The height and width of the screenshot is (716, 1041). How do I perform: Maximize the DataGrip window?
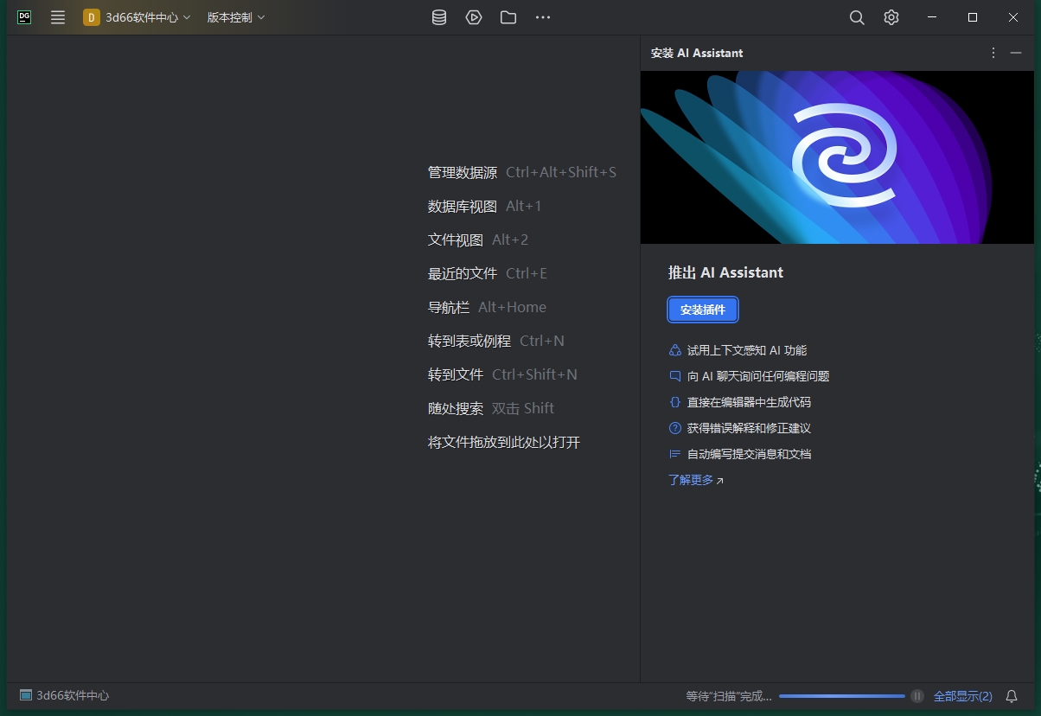[x=973, y=17]
